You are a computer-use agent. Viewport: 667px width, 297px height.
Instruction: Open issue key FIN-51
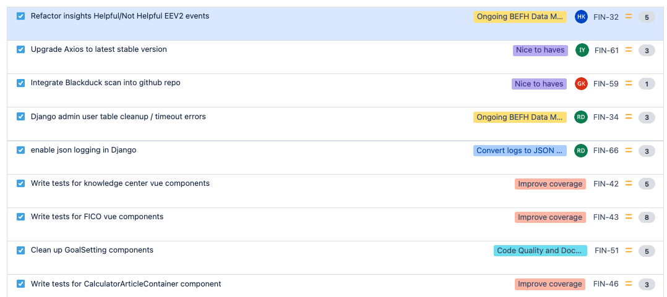pyautogui.click(x=606, y=251)
